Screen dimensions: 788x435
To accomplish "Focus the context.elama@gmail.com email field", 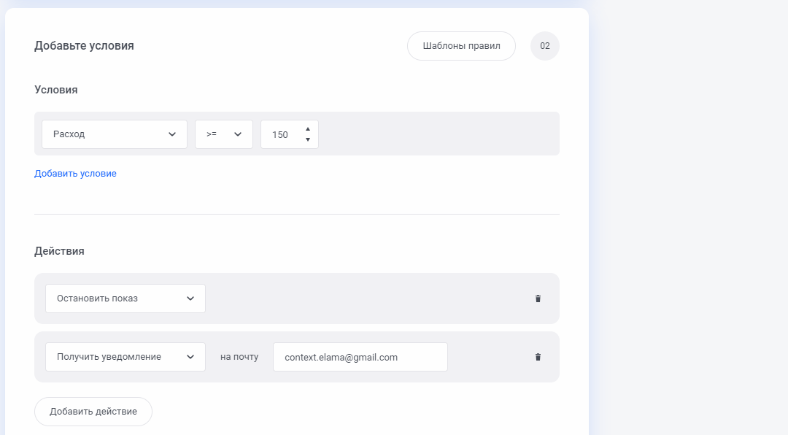I will pyautogui.click(x=360, y=357).
